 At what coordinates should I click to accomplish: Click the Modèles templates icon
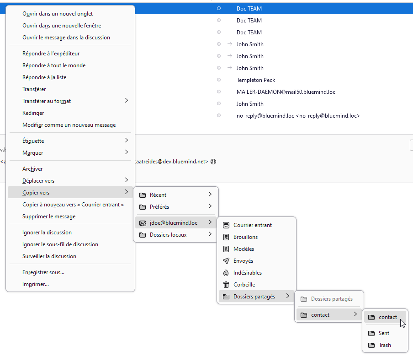[x=226, y=249]
